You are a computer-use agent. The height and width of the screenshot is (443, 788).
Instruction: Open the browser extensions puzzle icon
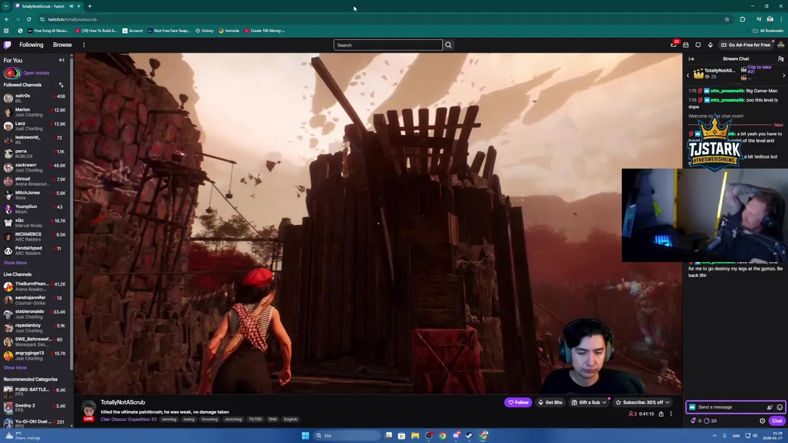742,19
